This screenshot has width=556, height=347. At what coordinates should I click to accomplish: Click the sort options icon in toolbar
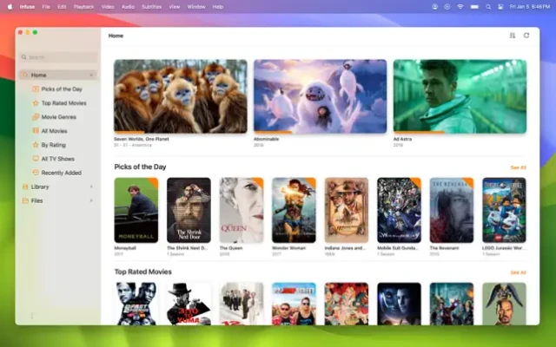click(x=512, y=36)
